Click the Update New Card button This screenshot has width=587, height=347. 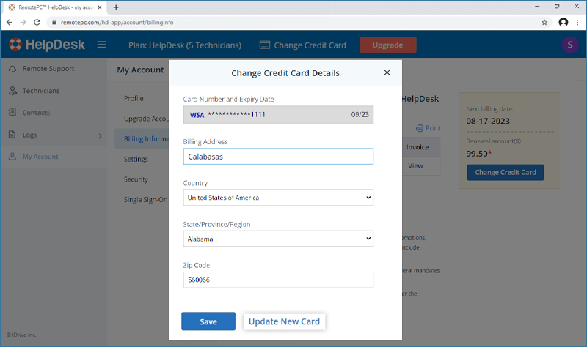click(284, 321)
